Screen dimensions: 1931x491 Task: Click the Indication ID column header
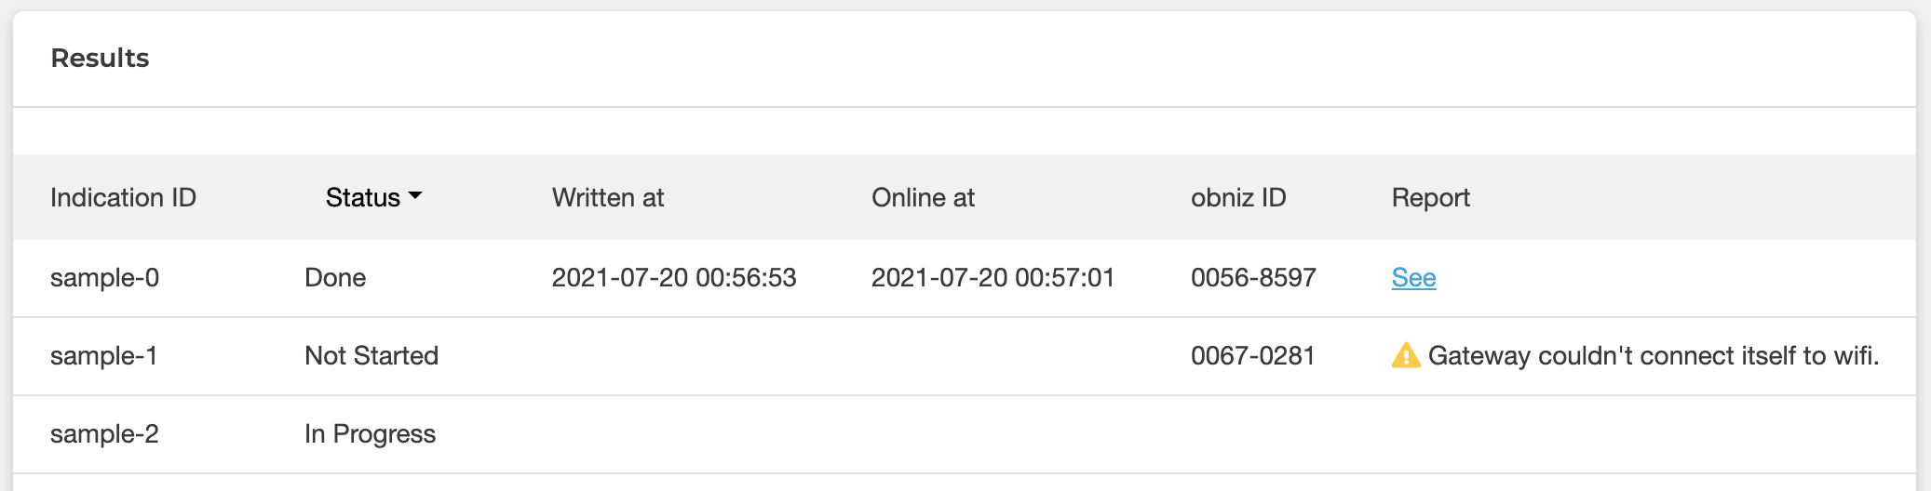[x=123, y=197]
